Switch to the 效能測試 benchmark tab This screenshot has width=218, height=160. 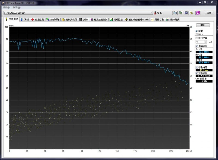[x=12, y=19]
